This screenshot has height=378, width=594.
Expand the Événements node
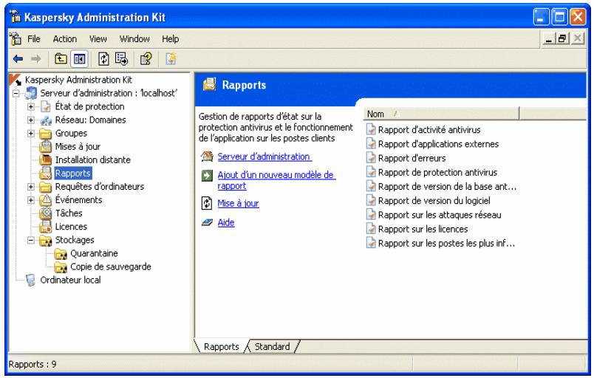pyautogui.click(x=31, y=200)
